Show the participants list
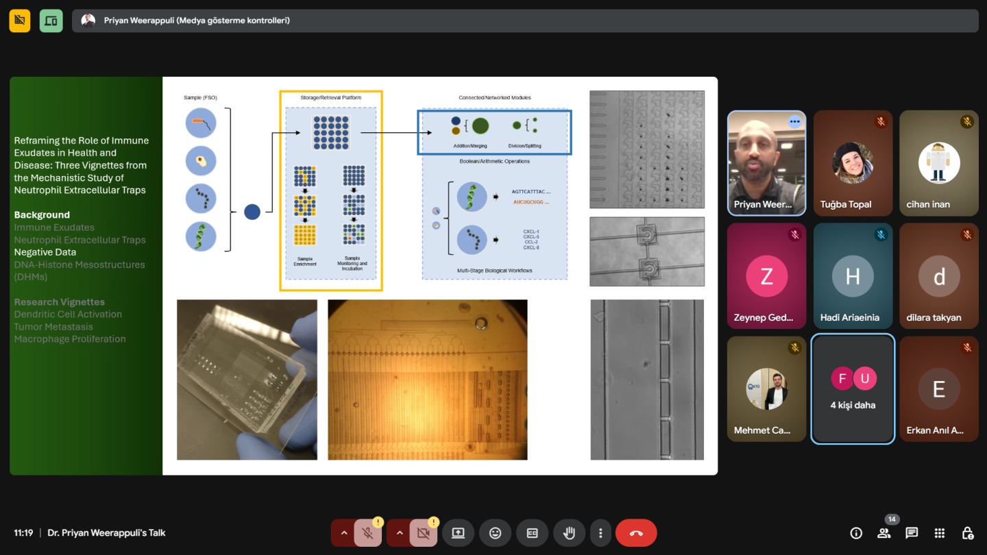 coord(884,533)
